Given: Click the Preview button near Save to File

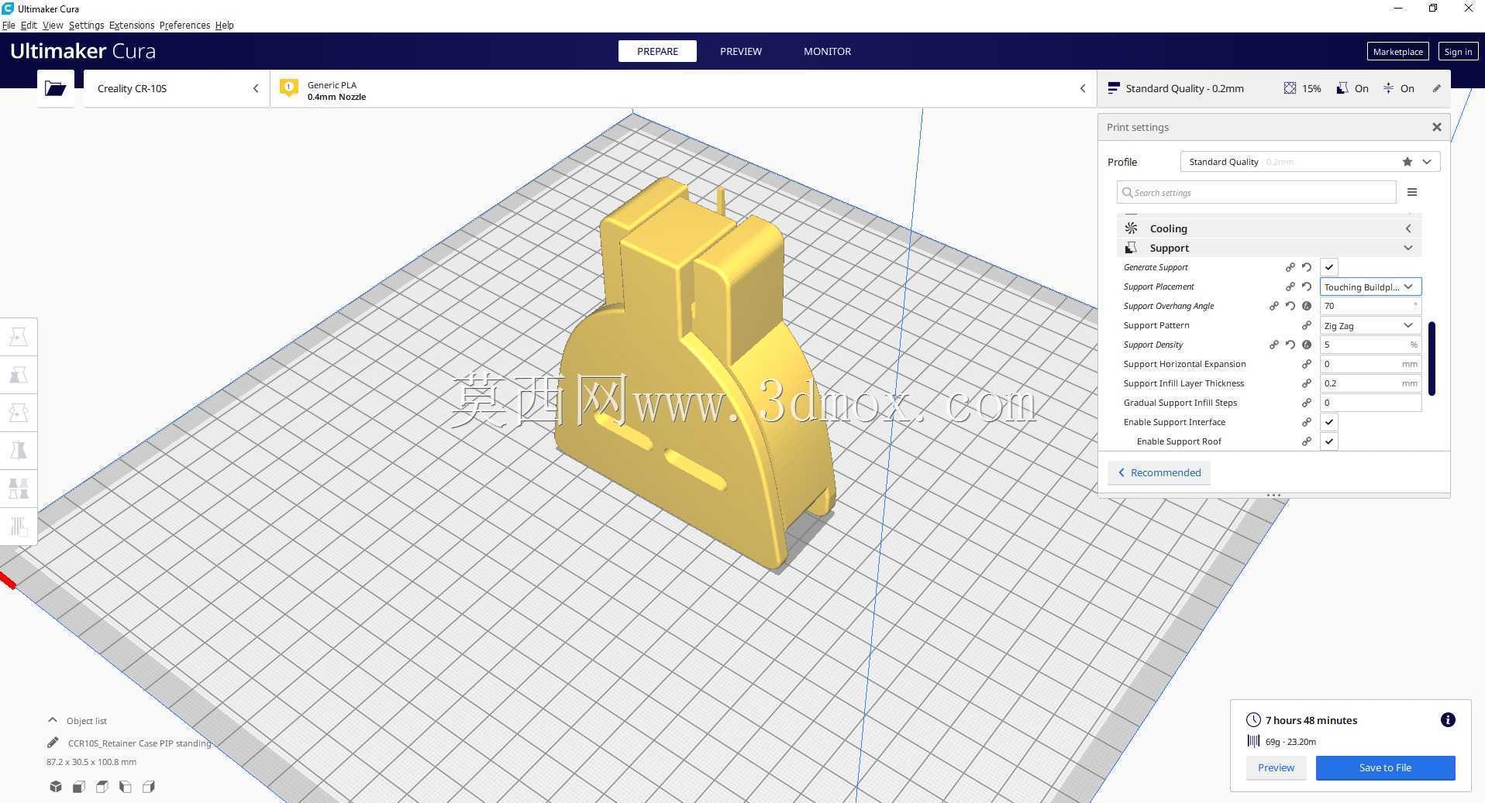Looking at the screenshot, I should pyautogui.click(x=1276, y=767).
